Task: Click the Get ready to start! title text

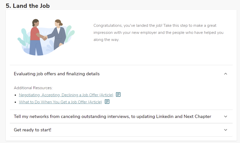Action: tap(33, 130)
